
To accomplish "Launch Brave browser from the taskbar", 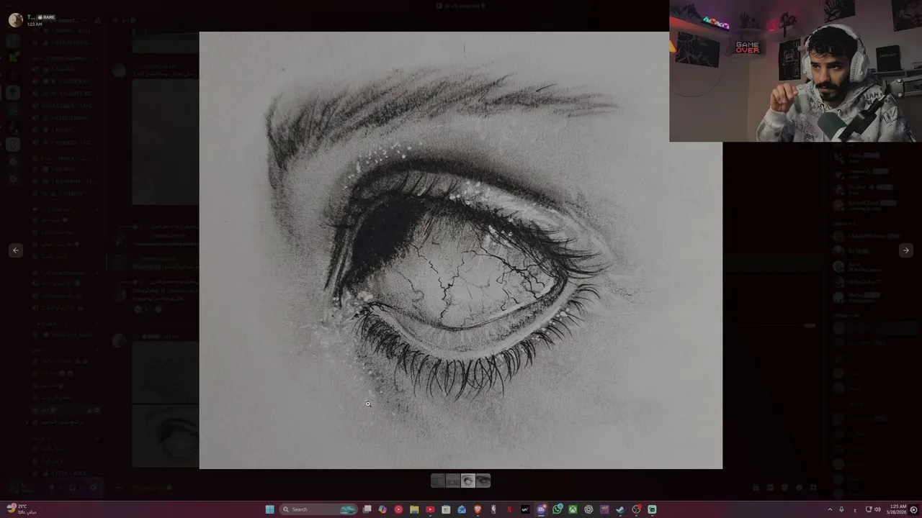I will tap(478, 509).
